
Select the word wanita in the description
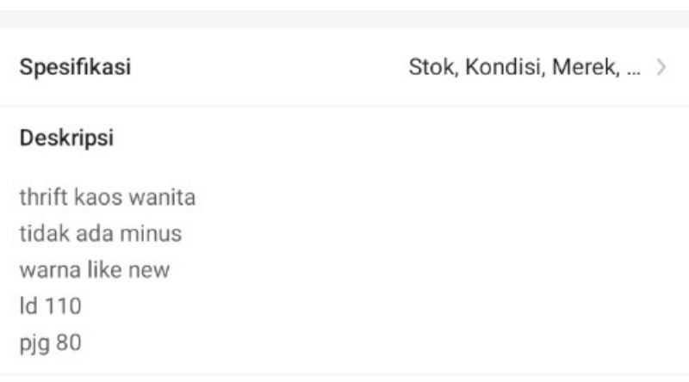[162, 197]
